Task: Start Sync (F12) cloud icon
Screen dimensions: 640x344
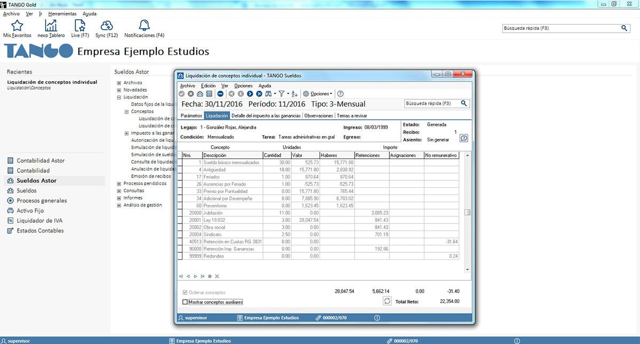Action: [x=107, y=25]
